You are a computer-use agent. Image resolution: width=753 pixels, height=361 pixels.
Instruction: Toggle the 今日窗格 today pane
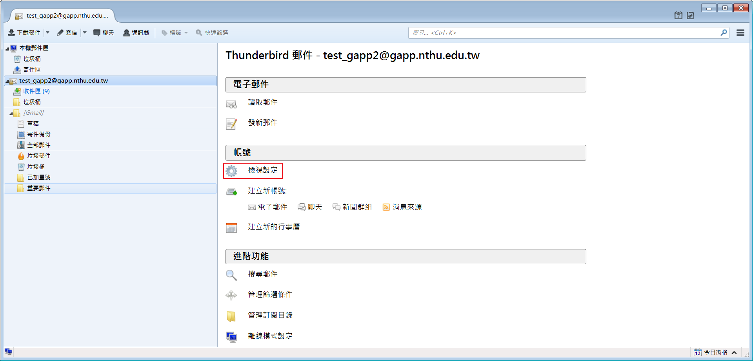click(x=715, y=352)
